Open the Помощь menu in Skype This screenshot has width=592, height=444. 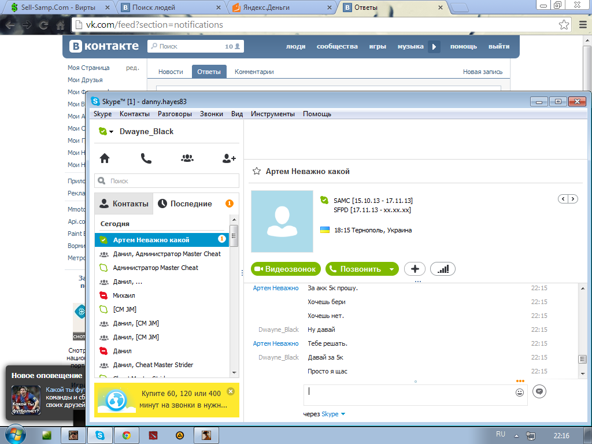click(317, 114)
